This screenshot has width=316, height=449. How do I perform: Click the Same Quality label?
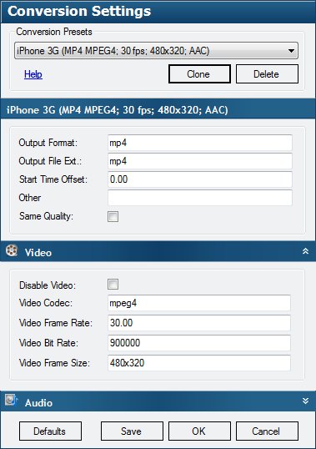(x=46, y=216)
